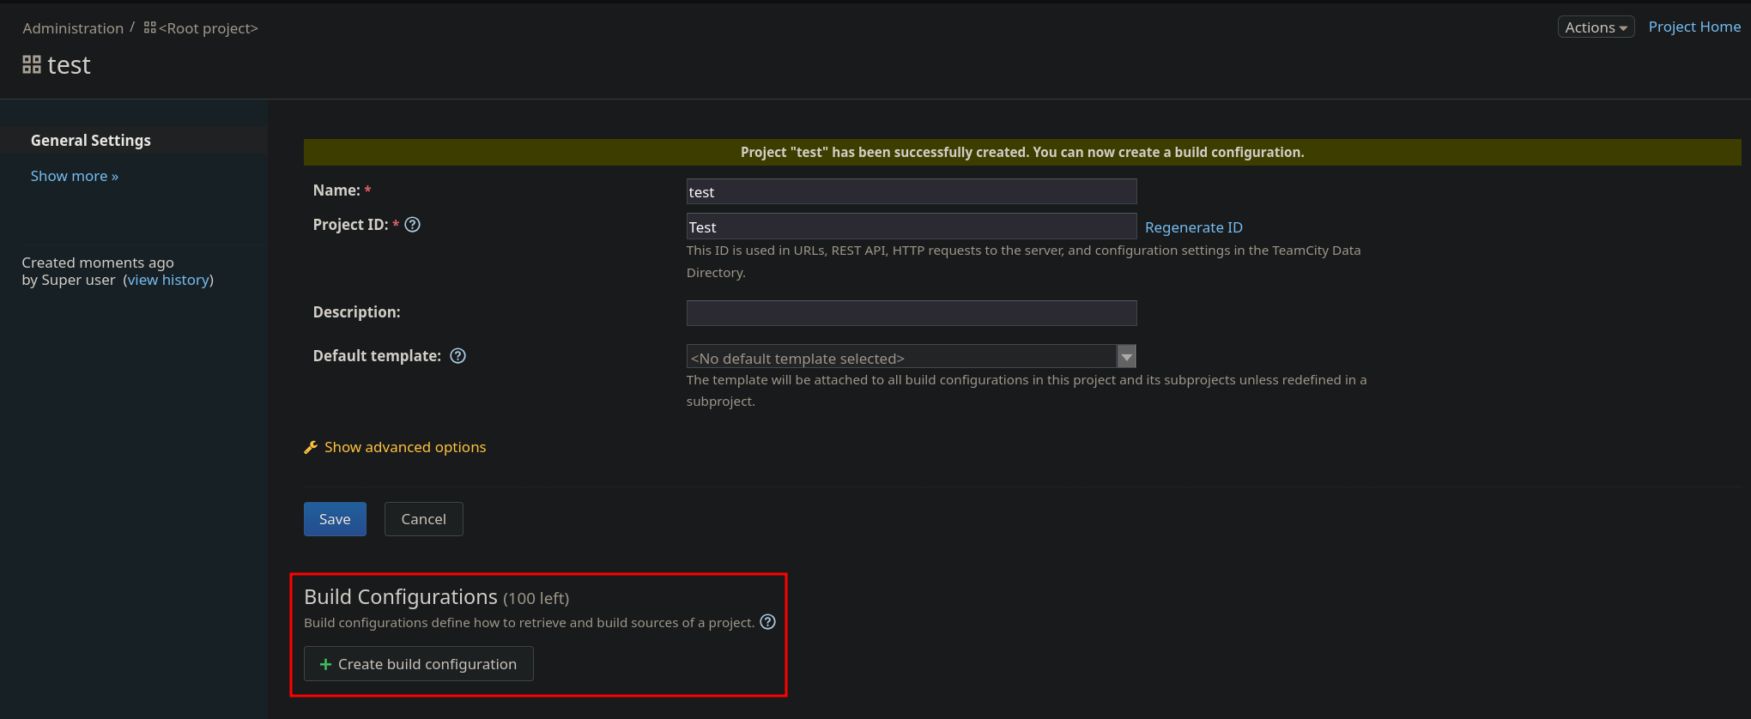Click the Default template help icon
The image size is (1751, 719).
pos(458,356)
